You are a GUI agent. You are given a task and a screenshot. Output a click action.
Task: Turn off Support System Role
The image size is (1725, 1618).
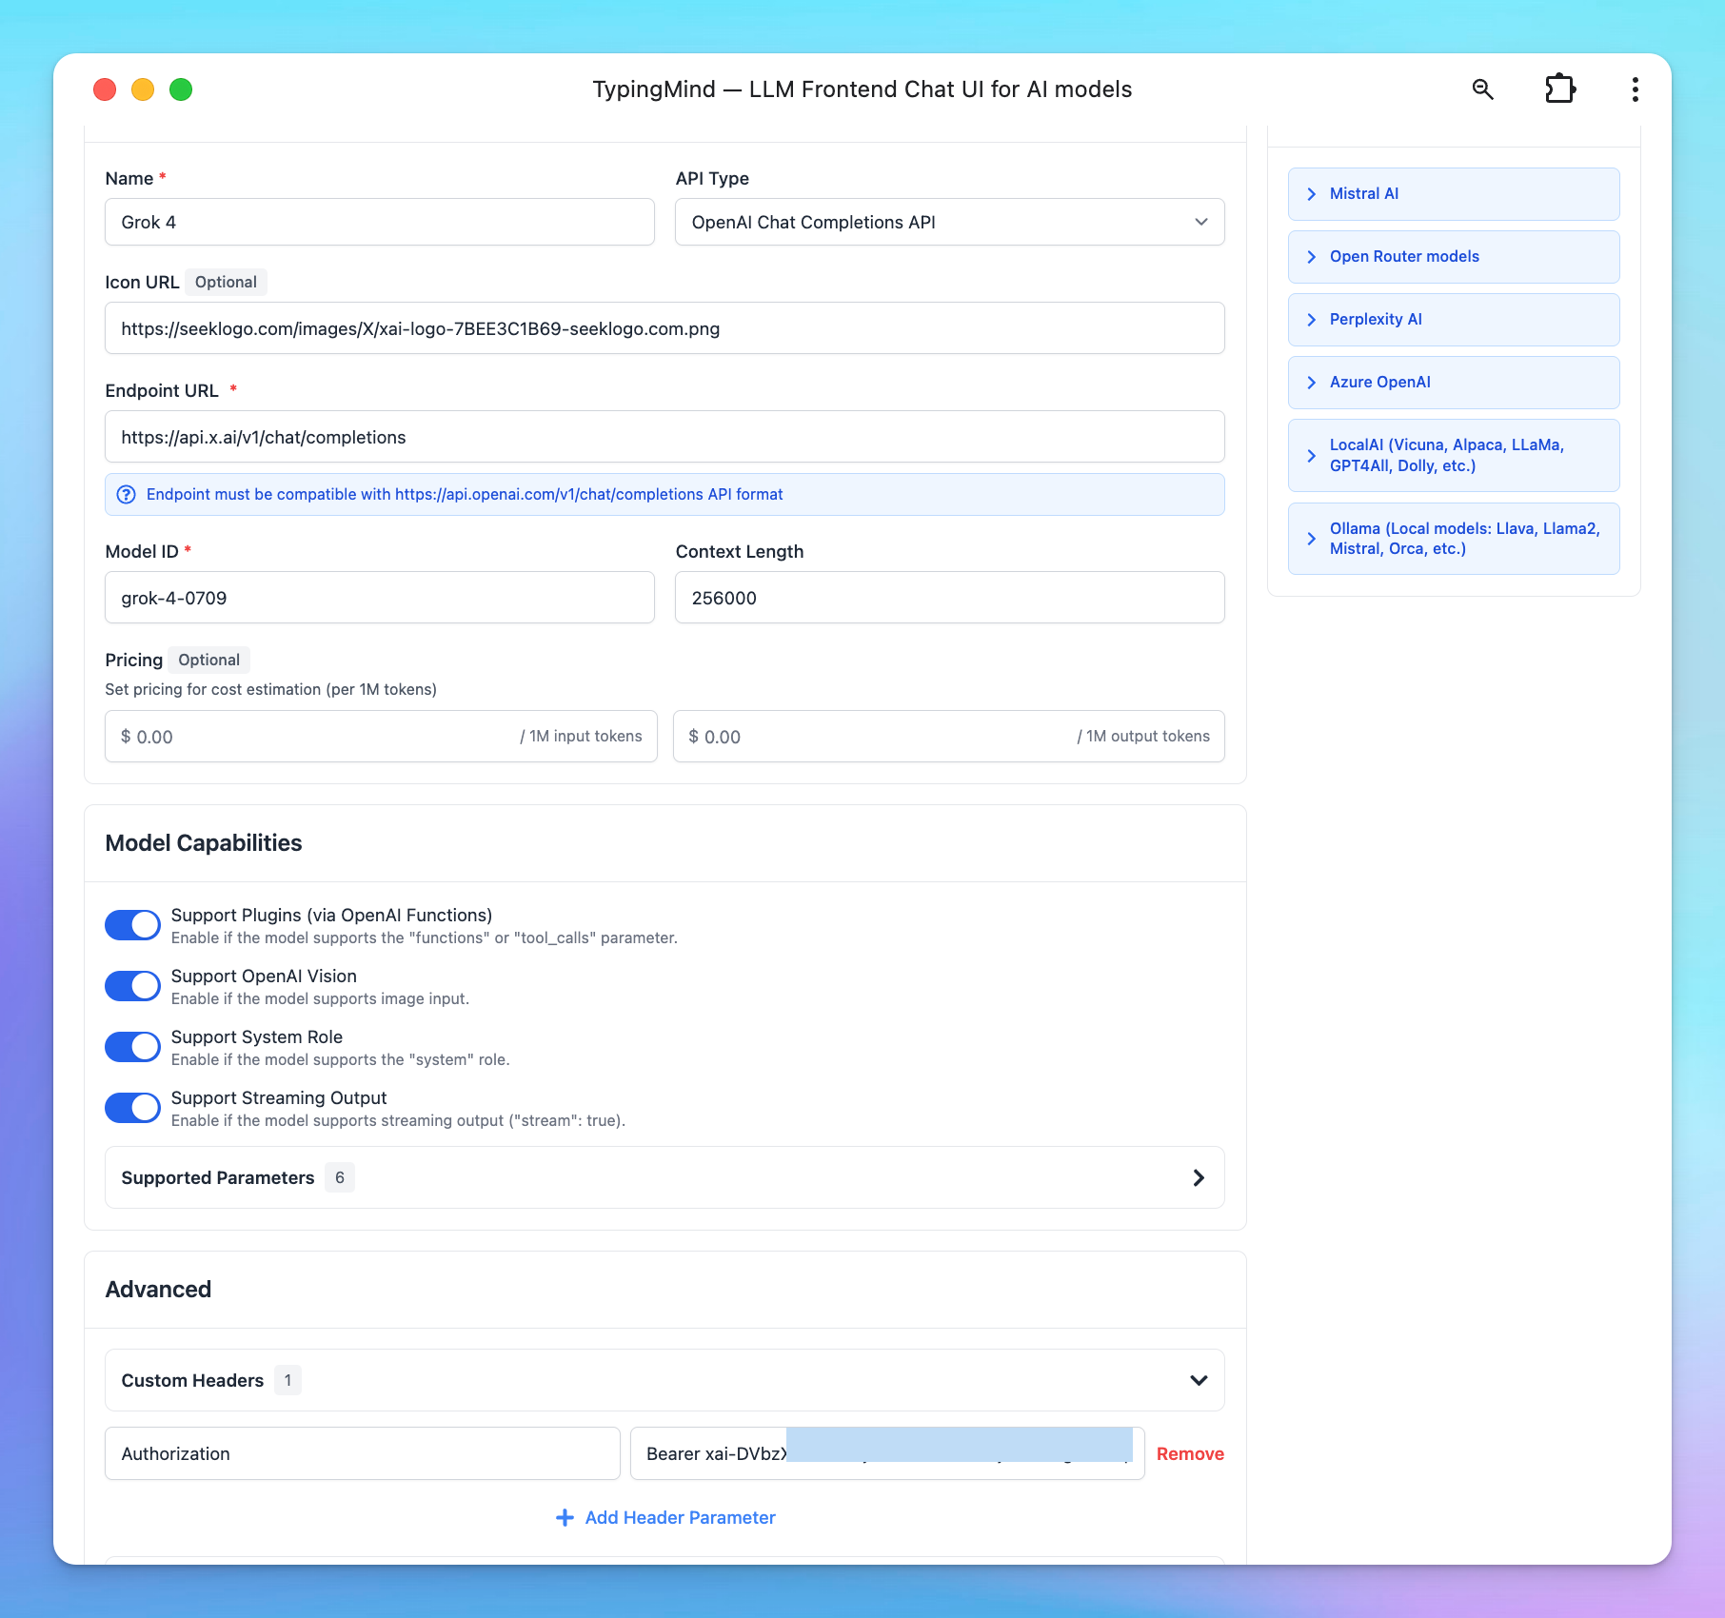[132, 1047]
